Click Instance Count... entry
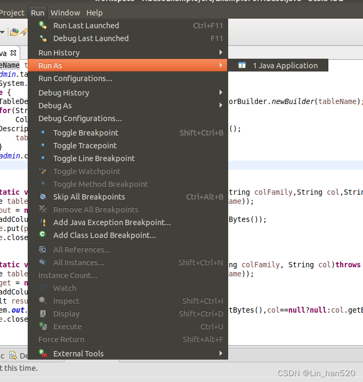The height and width of the screenshot is (382, 363). point(128,275)
